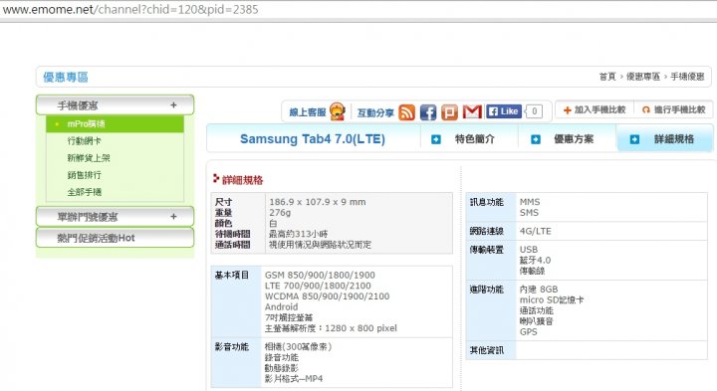Open 線上客服 customer service mascot icon
This screenshot has height=391, width=717.
(338, 111)
